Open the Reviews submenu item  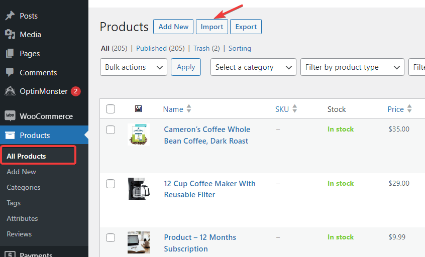(19, 234)
